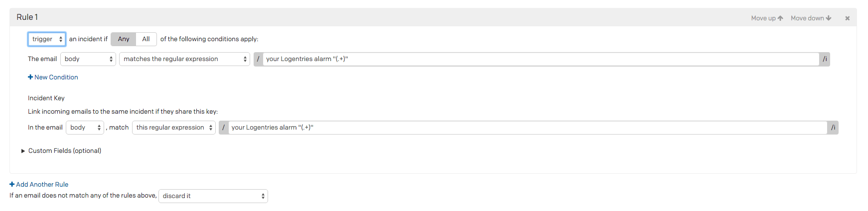Open the trigger action dropdown
The image size is (868, 211).
(x=47, y=39)
